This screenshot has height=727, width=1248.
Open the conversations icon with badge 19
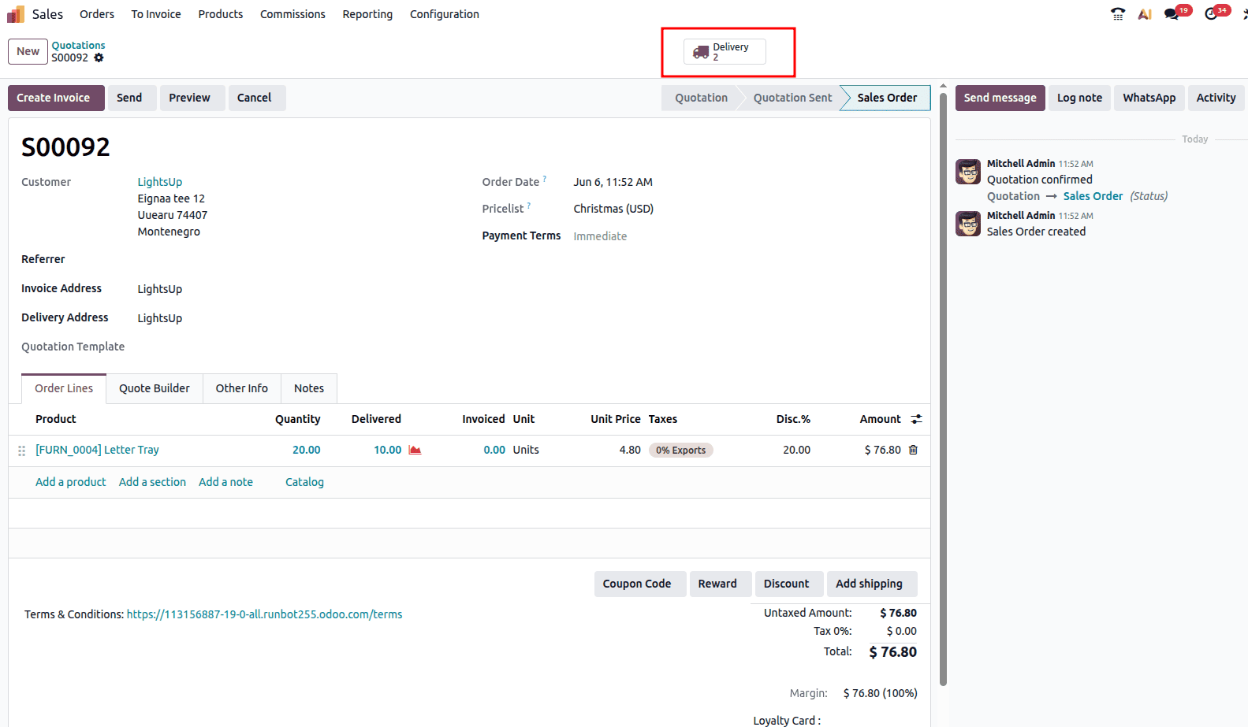tap(1172, 13)
